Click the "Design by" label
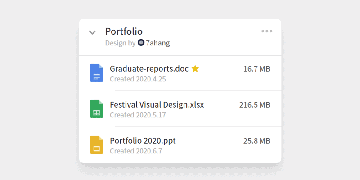 [120, 43]
